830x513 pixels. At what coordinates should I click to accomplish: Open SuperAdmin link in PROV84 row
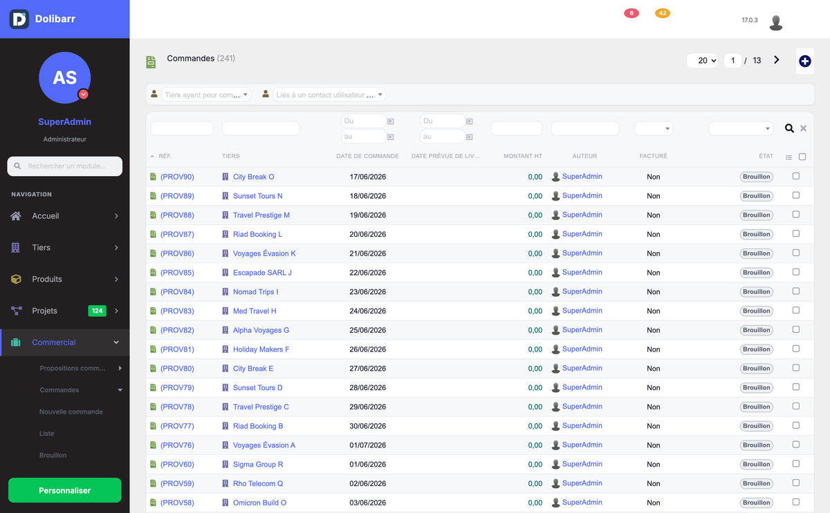point(582,291)
